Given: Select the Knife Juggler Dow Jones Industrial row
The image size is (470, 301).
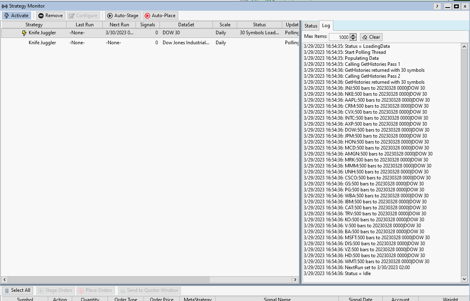Looking at the screenshot, I should [150, 43].
